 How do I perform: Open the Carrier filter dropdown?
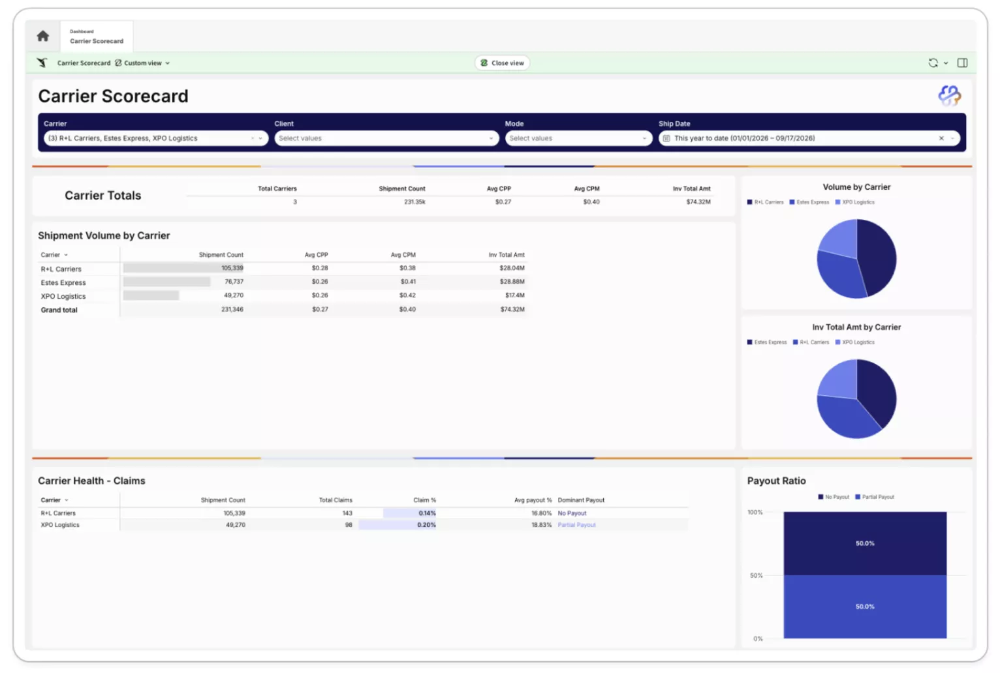click(x=260, y=138)
